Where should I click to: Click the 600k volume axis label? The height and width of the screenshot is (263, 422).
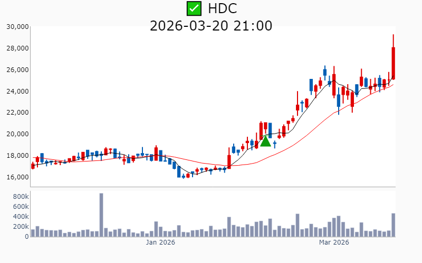tap(19, 207)
